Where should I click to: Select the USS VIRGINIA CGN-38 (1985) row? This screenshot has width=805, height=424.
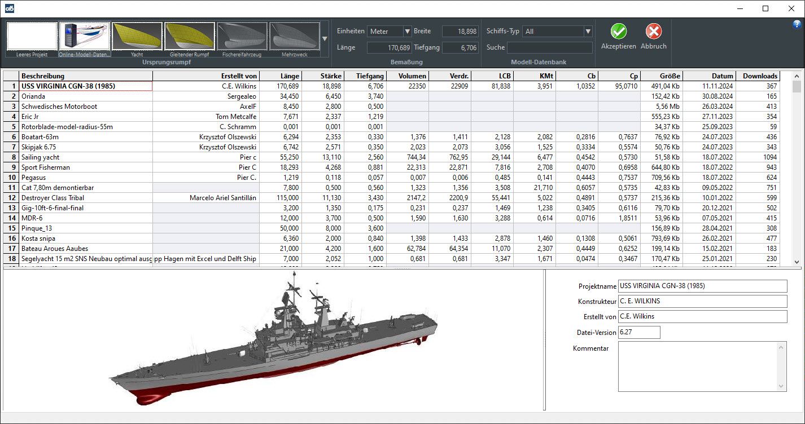pos(391,86)
